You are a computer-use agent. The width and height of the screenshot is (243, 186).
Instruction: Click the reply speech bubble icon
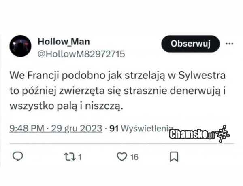point(18,156)
